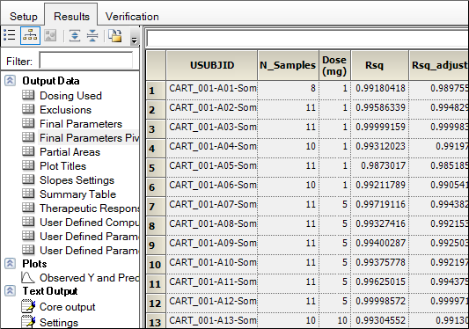Image resolution: width=469 pixels, height=329 pixels.
Task: Click the Settings document icon
Action: [28, 322]
